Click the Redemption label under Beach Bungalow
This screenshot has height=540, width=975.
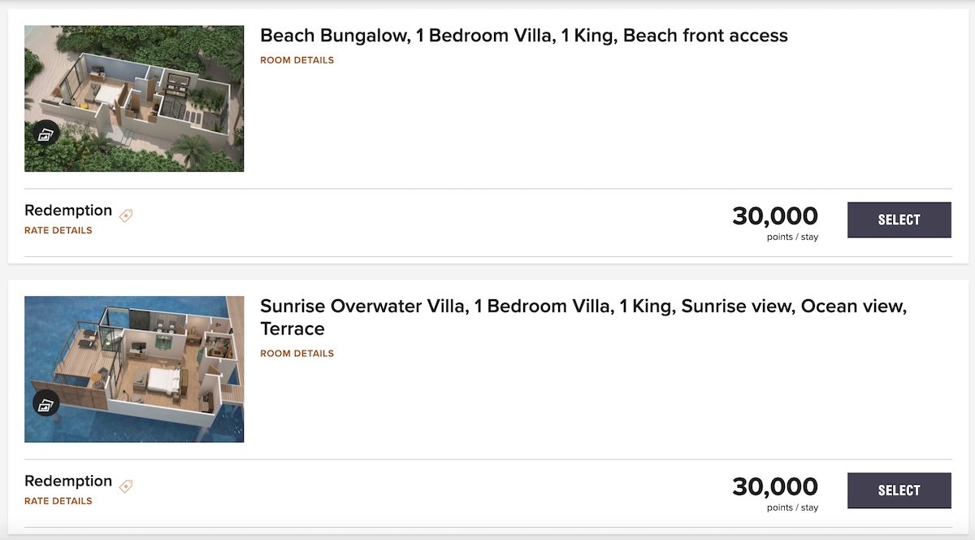[x=68, y=211]
